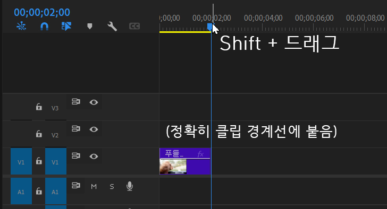Toggle sync lock for V1 track
This screenshot has height=209, width=387.
pos(76,156)
